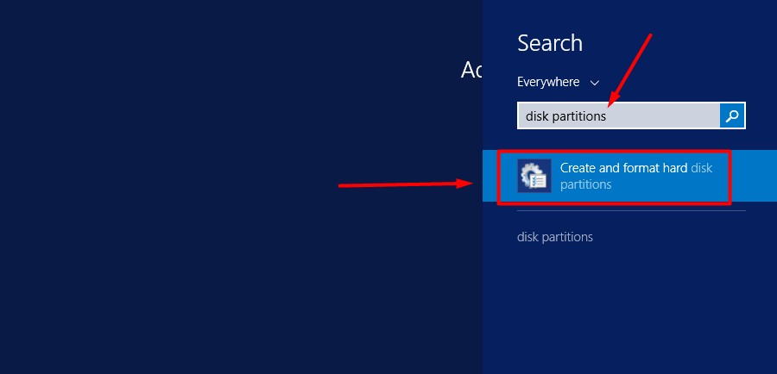
Task: Click the magnifying glass search button
Action: pos(732,115)
